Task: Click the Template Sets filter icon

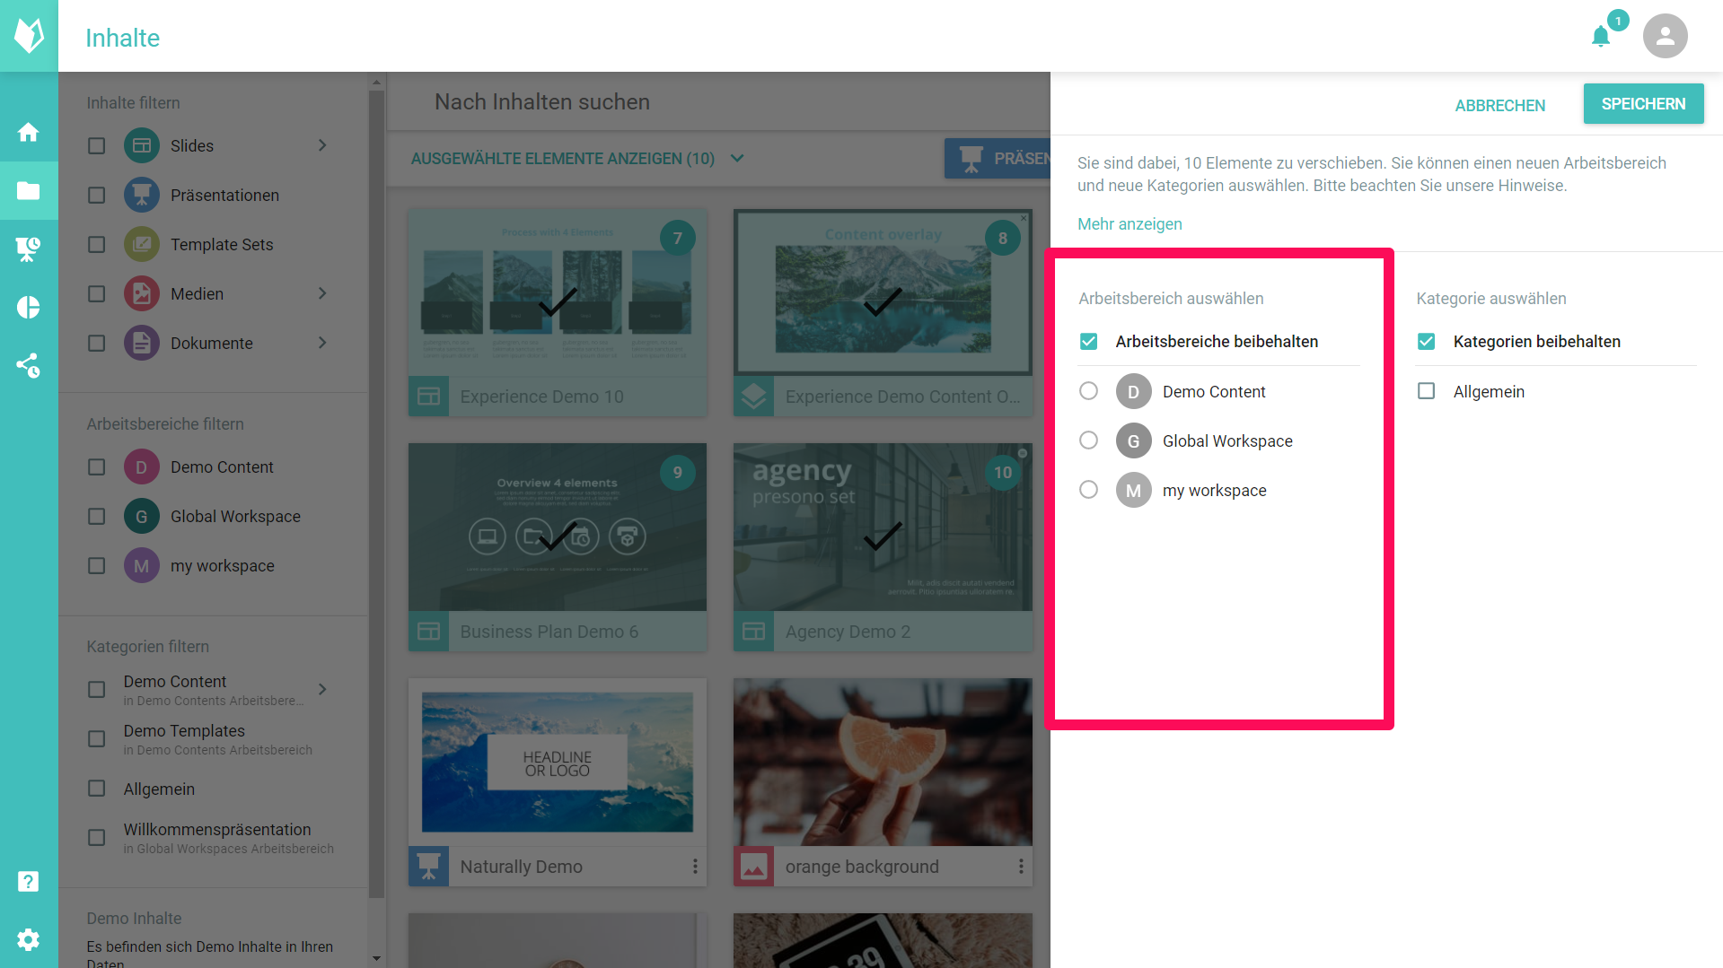Action: pyautogui.click(x=142, y=244)
